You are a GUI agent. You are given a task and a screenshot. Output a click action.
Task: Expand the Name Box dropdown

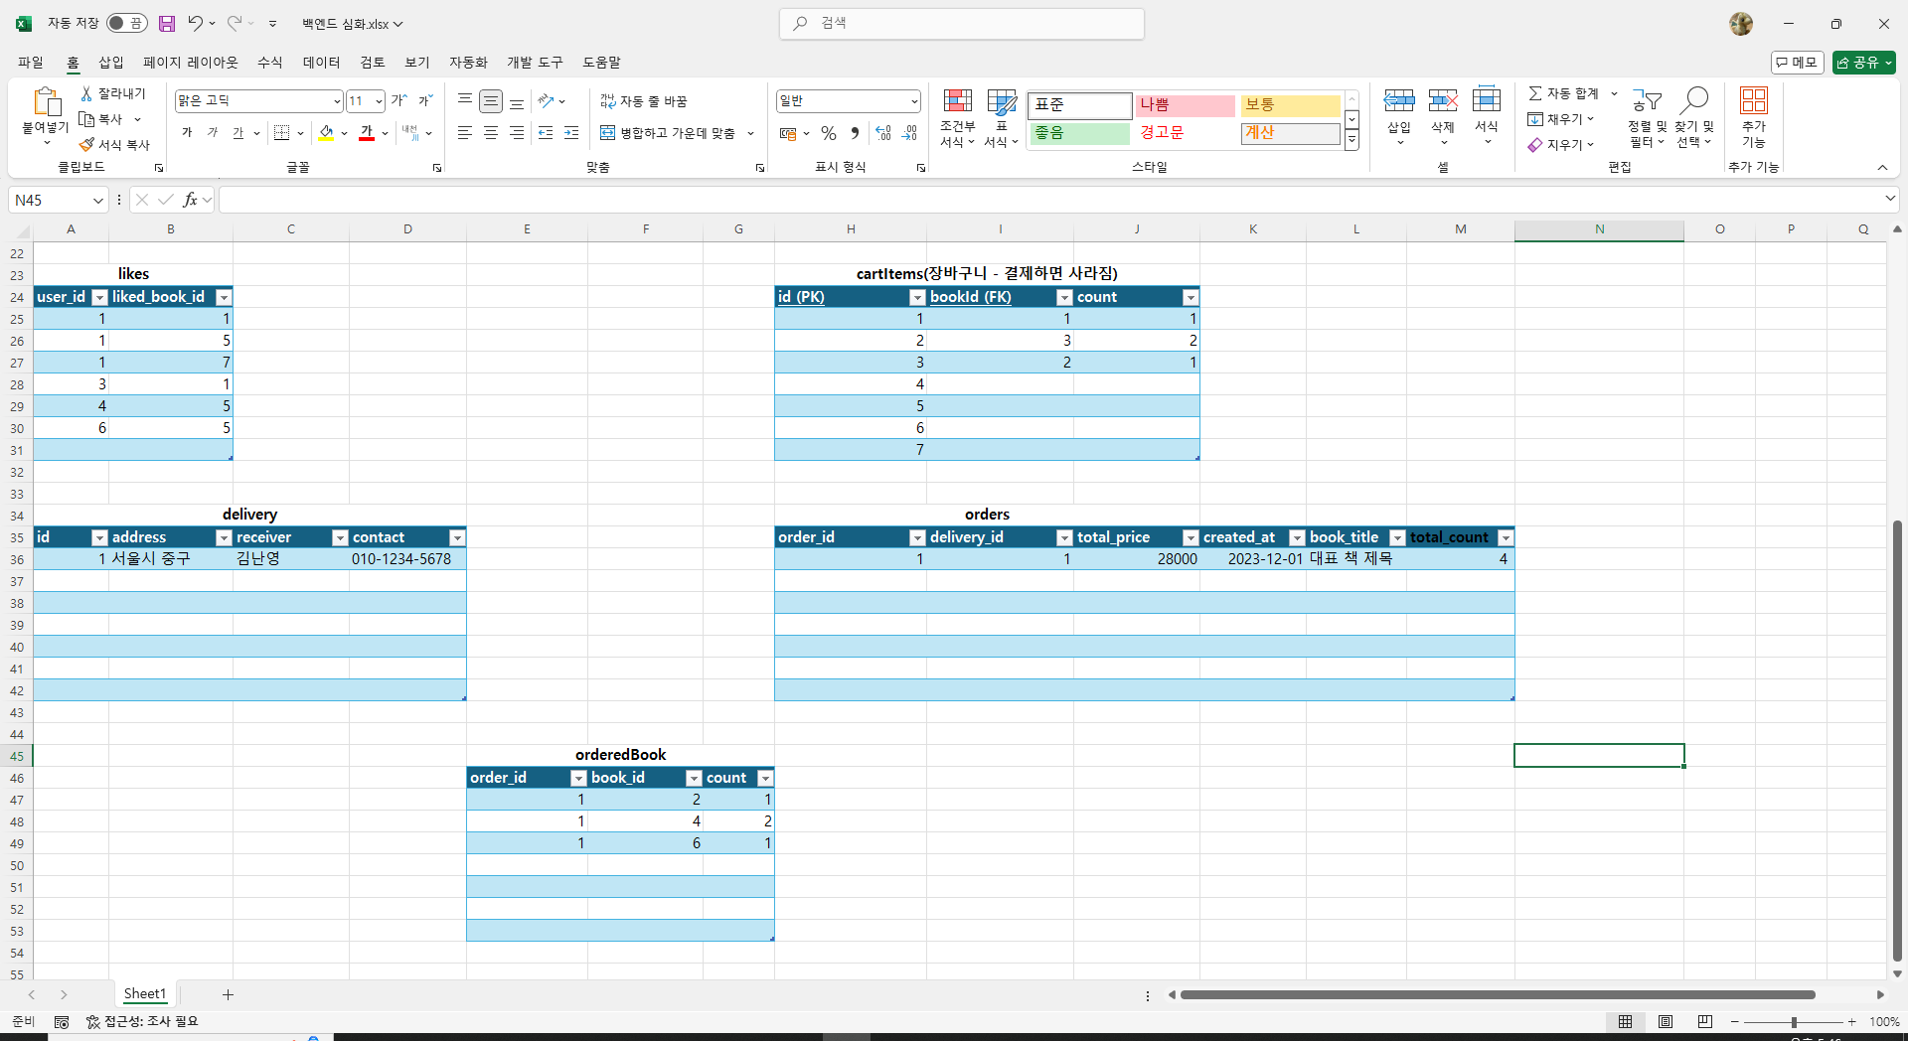tap(98, 201)
